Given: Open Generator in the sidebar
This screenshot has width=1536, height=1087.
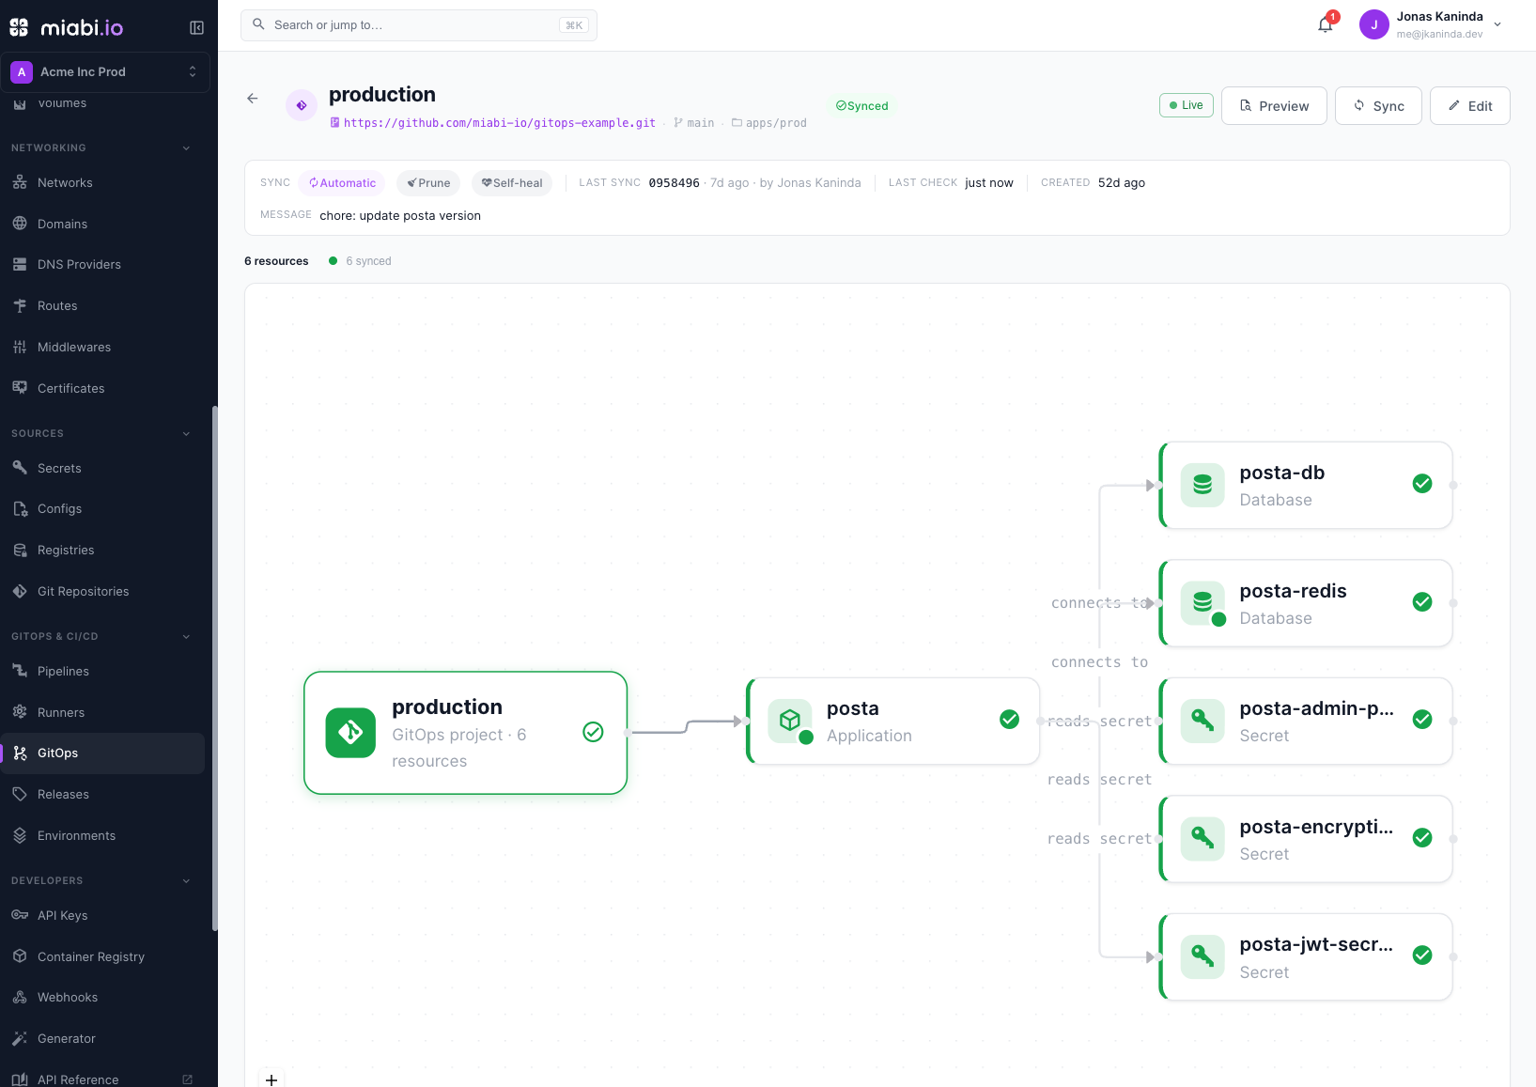Looking at the screenshot, I should click(x=102, y=1038).
